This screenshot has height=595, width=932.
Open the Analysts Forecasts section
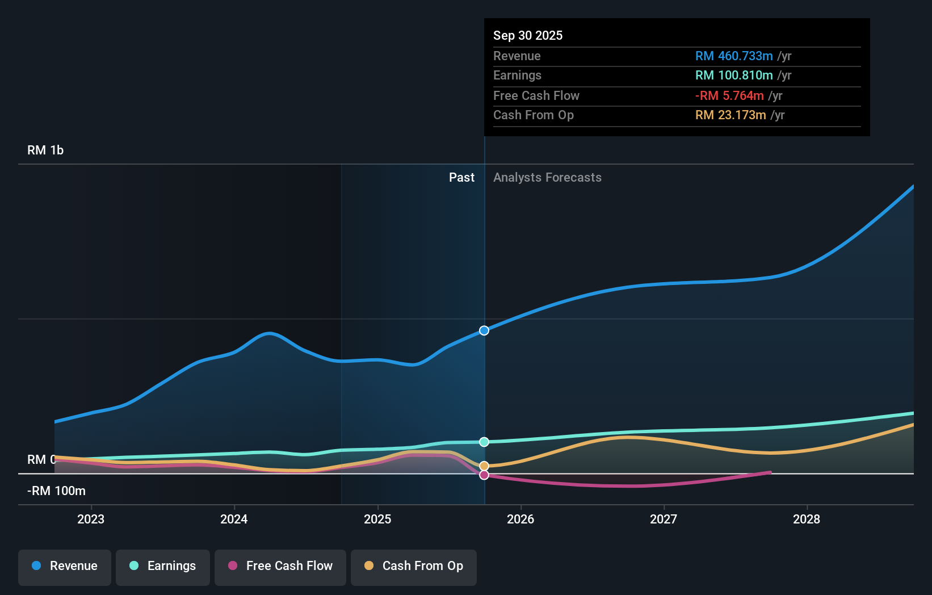(547, 177)
